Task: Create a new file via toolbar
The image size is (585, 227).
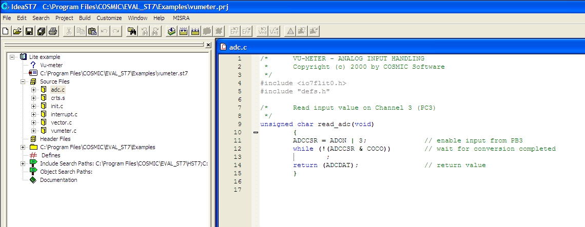Action: (x=6, y=31)
